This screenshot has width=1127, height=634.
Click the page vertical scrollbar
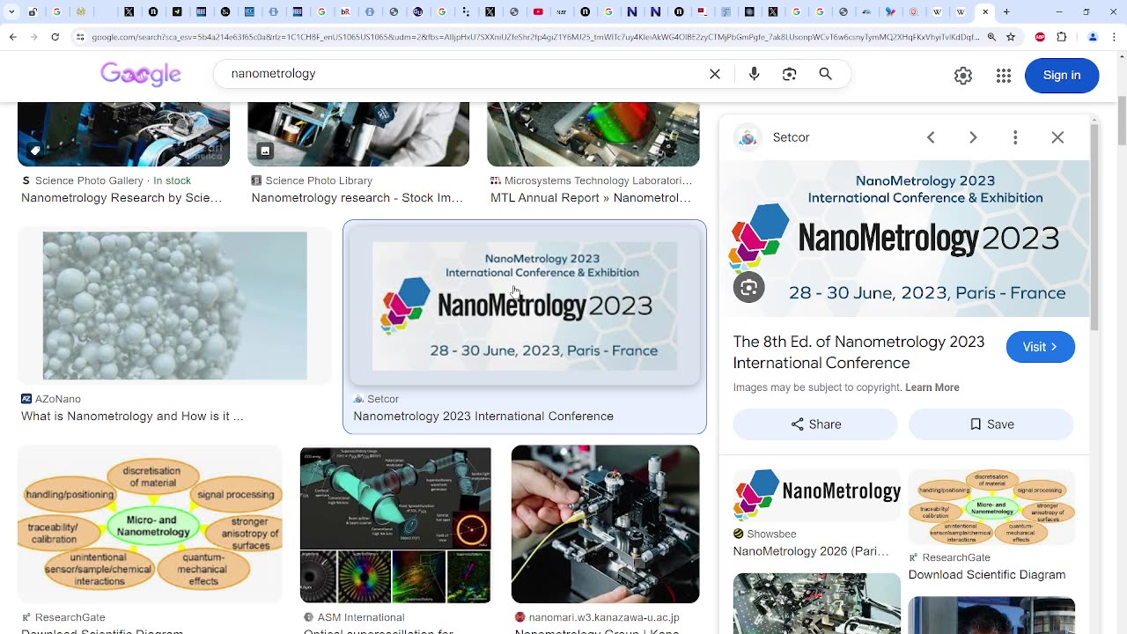[1121, 119]
